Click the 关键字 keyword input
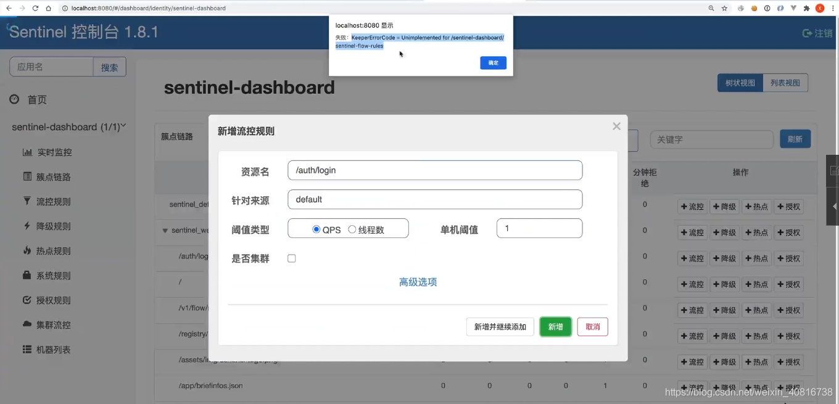Screen dimensions: 839x404 click(x=712, y=139)
